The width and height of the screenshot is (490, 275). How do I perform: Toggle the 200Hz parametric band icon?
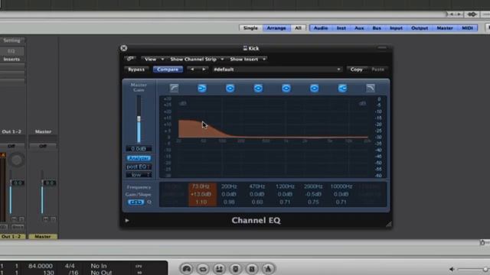point(230,89)
